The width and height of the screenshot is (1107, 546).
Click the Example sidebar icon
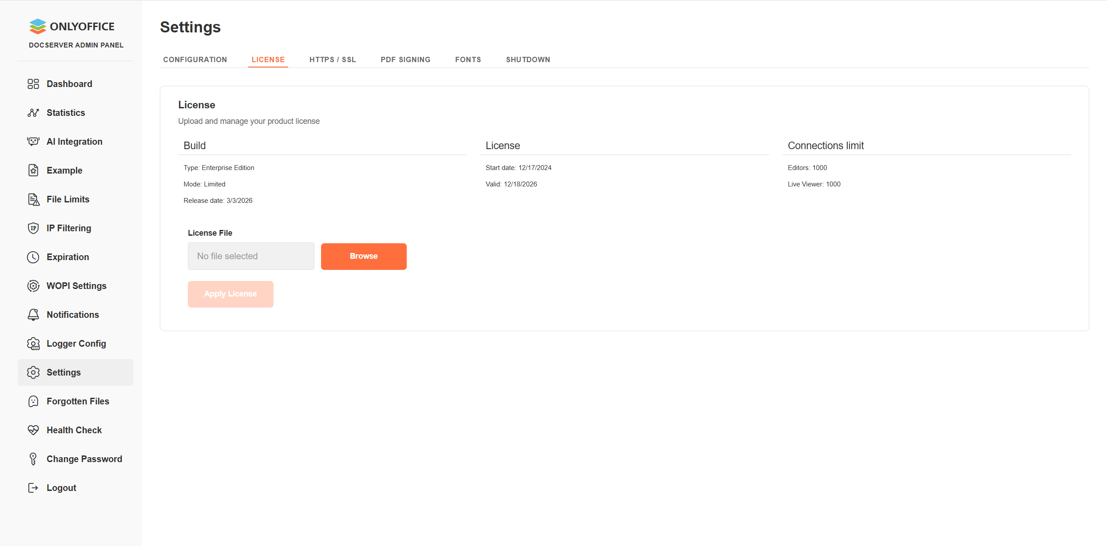click(x=34, y=170)
